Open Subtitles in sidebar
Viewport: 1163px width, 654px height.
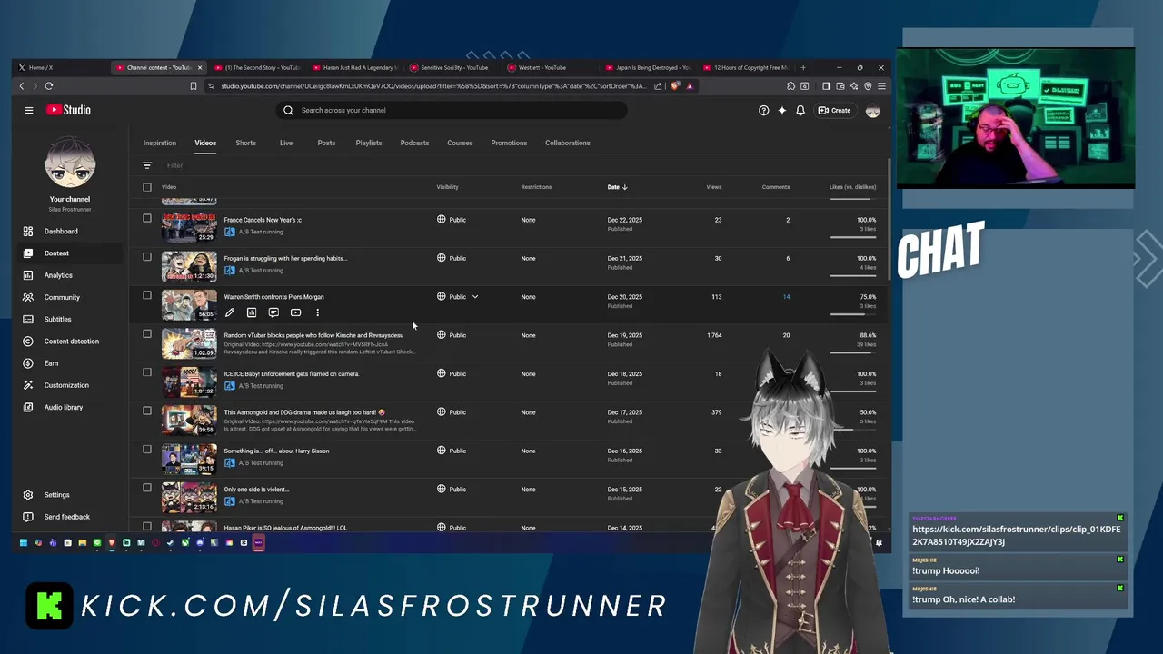(x=69, y=319)
